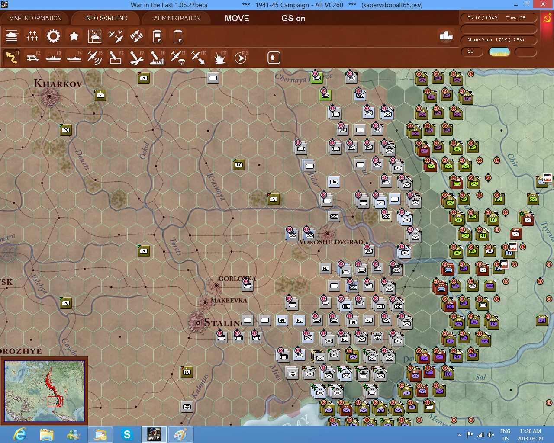Select the F9 air transport parachute mode
Viewport: 554px width, 443px height.
(x=178, y=58)
